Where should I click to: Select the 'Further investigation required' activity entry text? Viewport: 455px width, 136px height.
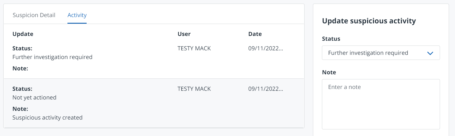point(52,57)
